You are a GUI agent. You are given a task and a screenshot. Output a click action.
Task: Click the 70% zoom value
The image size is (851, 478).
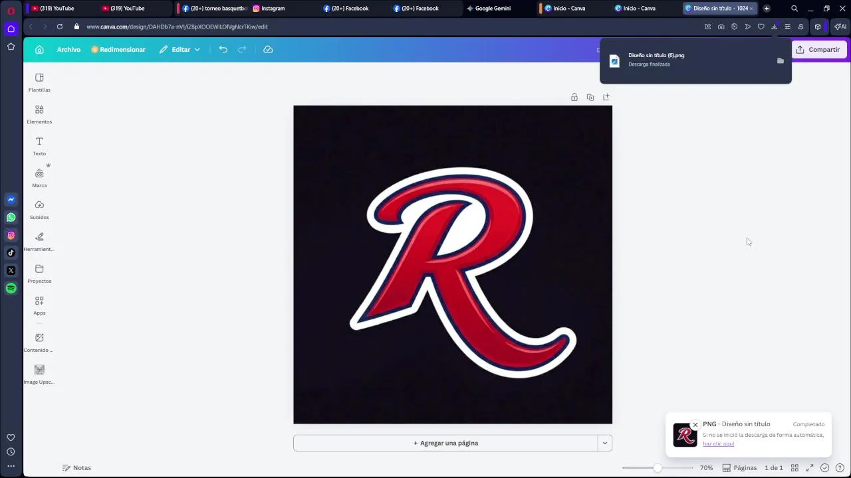pyautogui.click(x=706, y=468)
